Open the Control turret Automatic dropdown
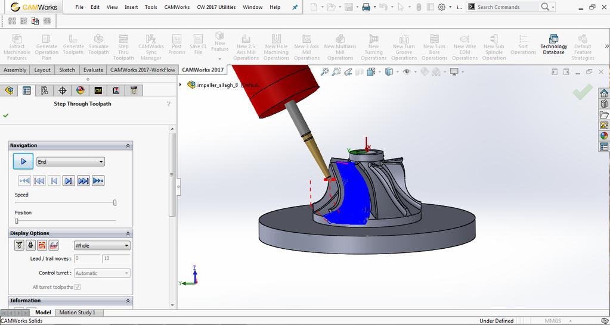 [x=102, y=273]
